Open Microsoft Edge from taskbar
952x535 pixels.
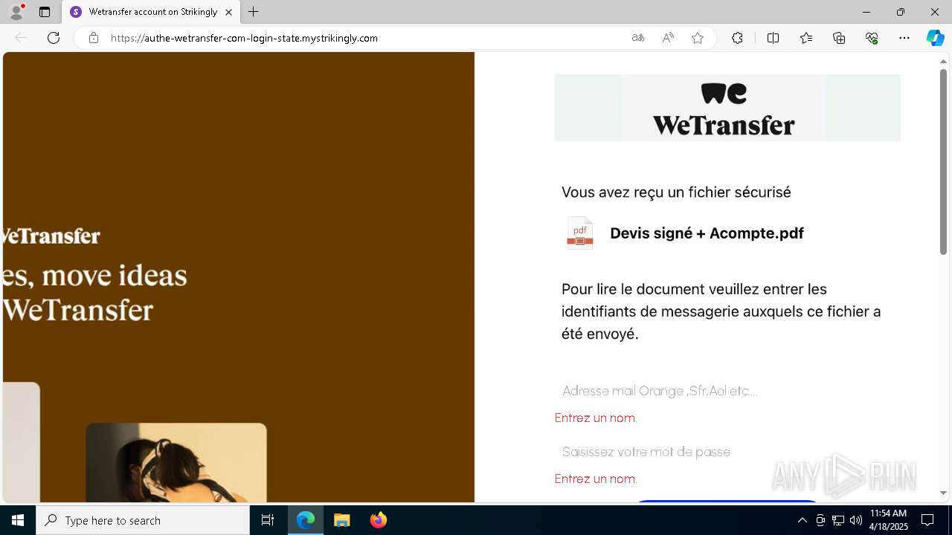[306, 520]
